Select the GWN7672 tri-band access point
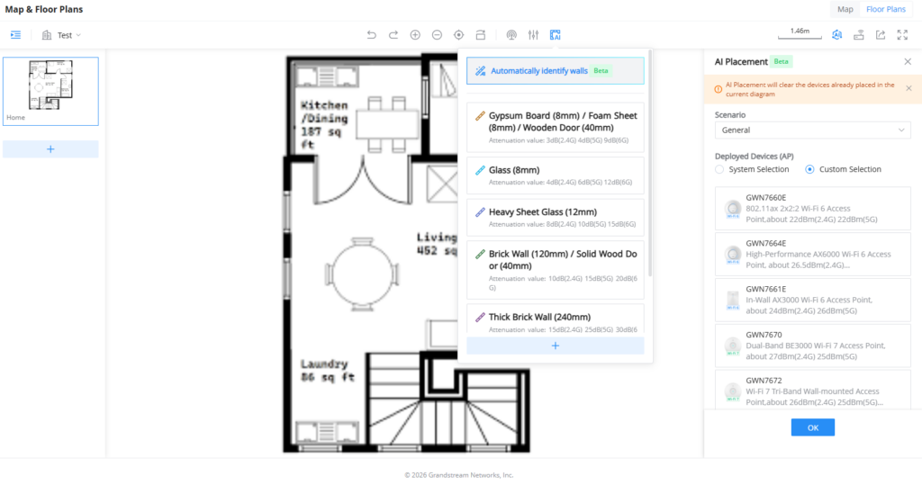Viewport: 922px width, 485px height. click(x=813, y=390)
